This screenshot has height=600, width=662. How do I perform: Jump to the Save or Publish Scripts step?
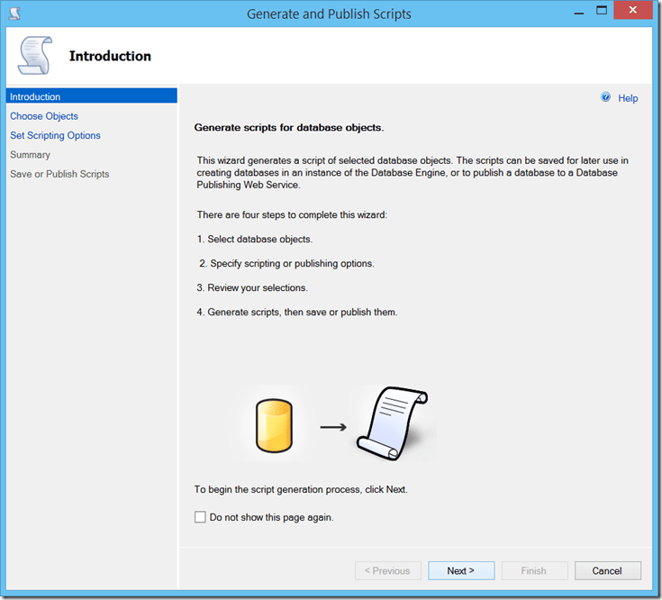pyautogui.click(x=59, y=174)
